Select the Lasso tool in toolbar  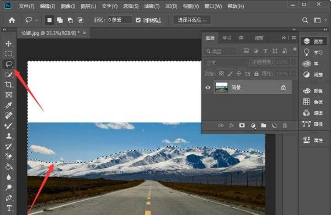[9, 64]
